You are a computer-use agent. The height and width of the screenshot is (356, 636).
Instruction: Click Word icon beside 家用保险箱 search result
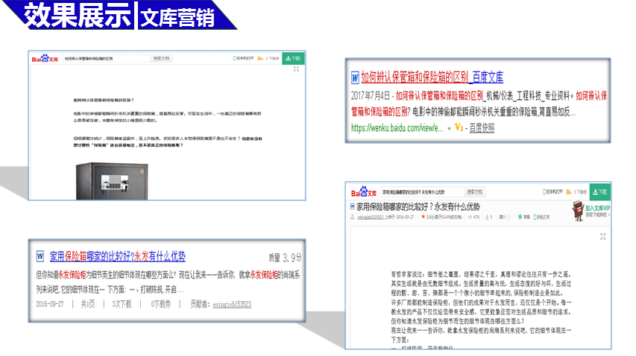pyautogui.click(x=40, y=256)
